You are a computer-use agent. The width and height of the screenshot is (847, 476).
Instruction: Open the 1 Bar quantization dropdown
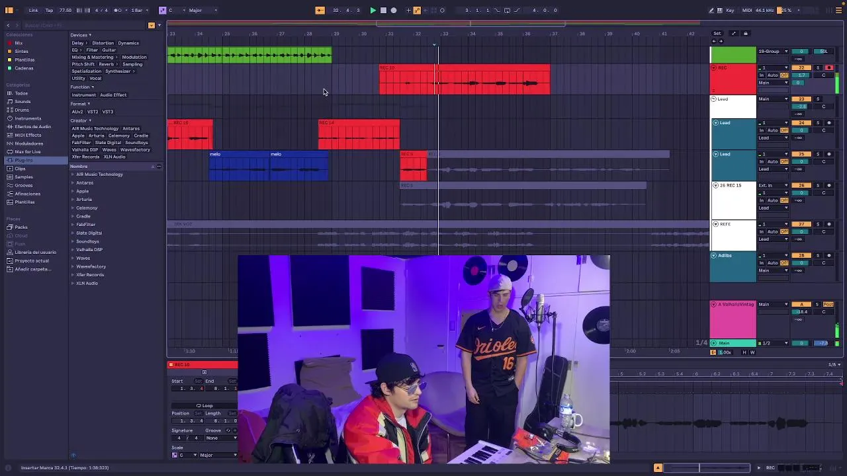pyautogui.click(x=138, y=10)
